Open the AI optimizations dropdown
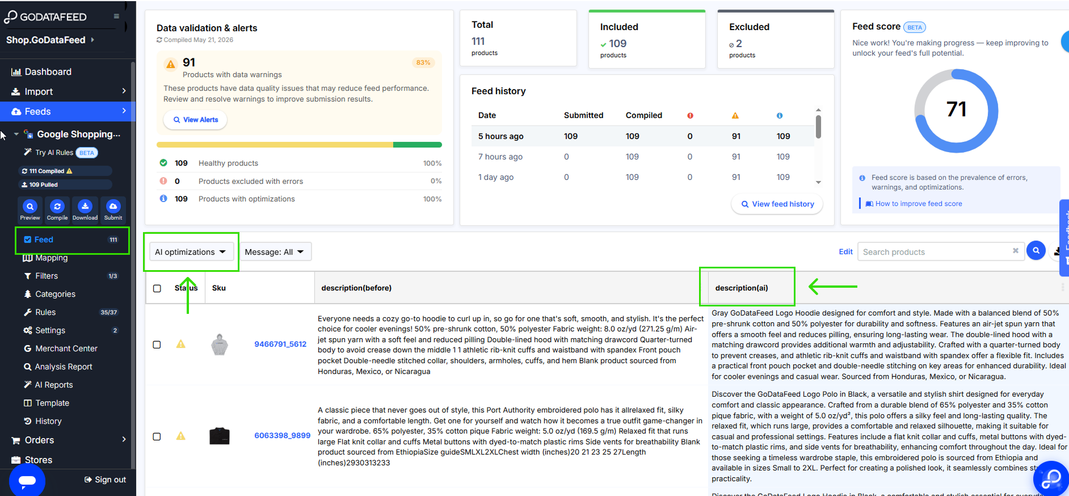 tap(191, 252)
